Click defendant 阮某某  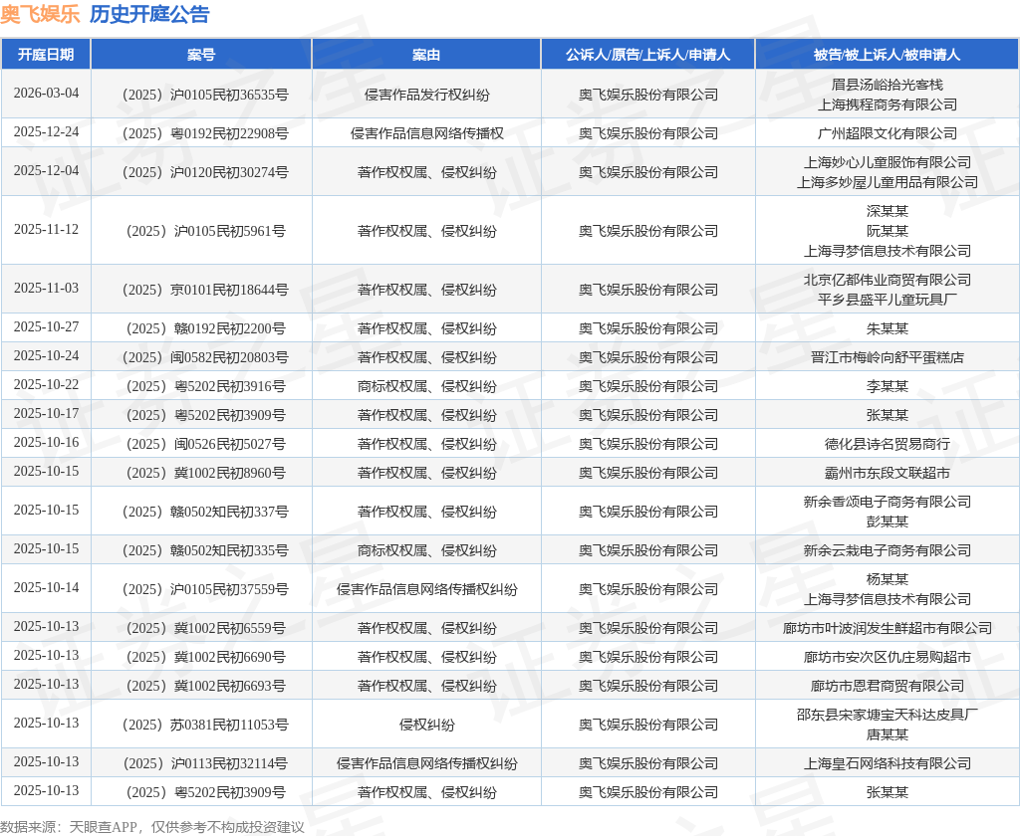888,231
